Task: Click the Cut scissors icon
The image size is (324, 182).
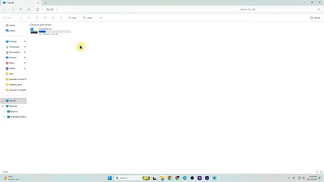Action: [x=21, y=18]
